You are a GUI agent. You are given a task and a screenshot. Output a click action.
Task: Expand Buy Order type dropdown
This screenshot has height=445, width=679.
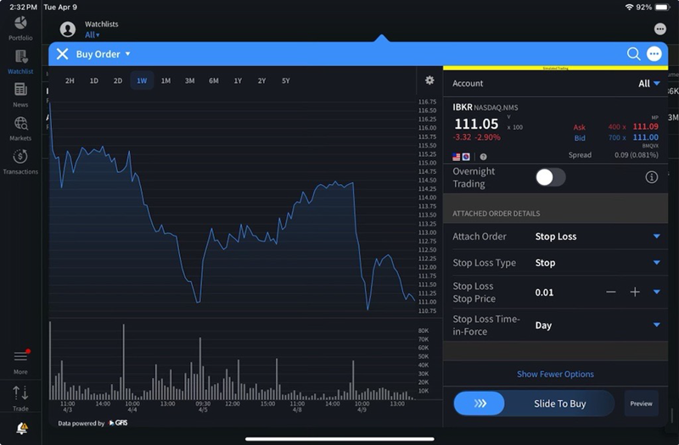tap(103, 54)
